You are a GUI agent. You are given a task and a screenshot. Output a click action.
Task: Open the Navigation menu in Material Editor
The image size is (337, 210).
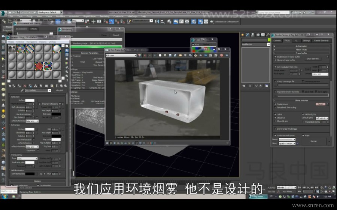[x=31, y=42]
